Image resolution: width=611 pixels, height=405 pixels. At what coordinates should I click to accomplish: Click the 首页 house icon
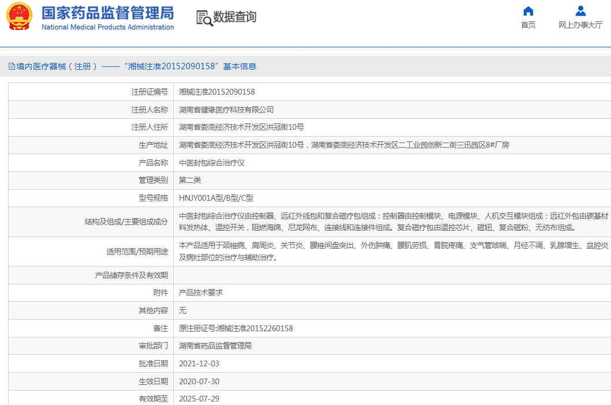pos(528,11)
